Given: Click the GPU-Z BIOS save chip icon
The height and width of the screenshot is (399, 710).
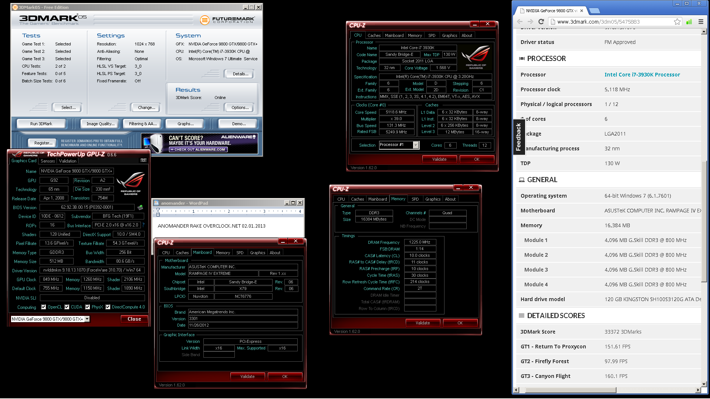Looking at the screenshot, I should pyautogui.click(x=140, y=207).
